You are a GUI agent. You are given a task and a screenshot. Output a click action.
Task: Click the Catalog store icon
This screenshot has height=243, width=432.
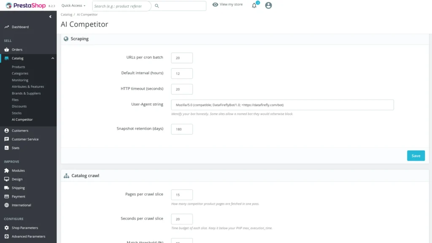(x=7, y=58)
